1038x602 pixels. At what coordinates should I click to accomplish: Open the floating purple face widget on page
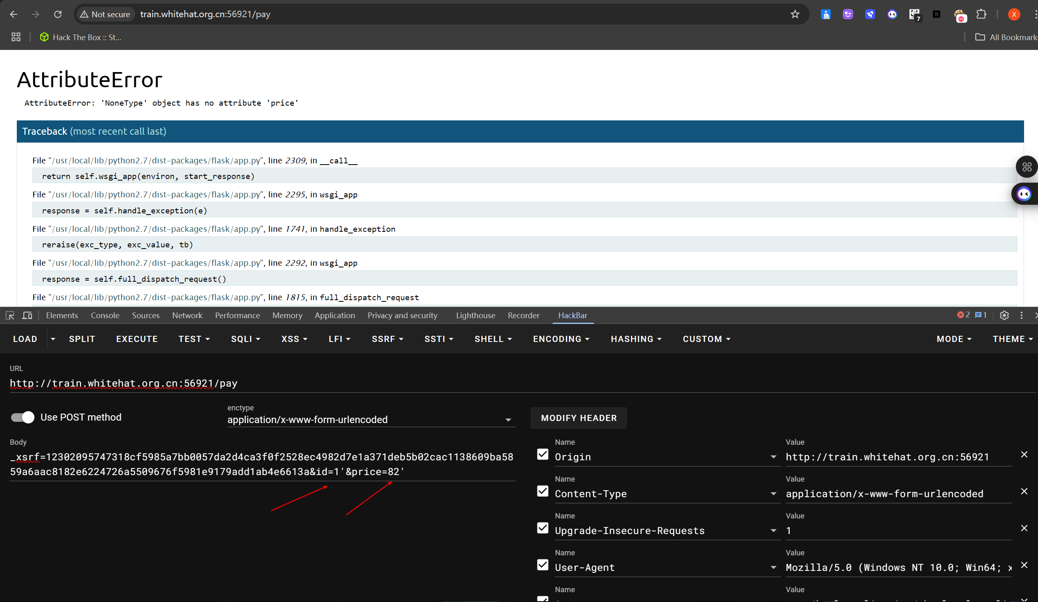tap(1024, 193)
